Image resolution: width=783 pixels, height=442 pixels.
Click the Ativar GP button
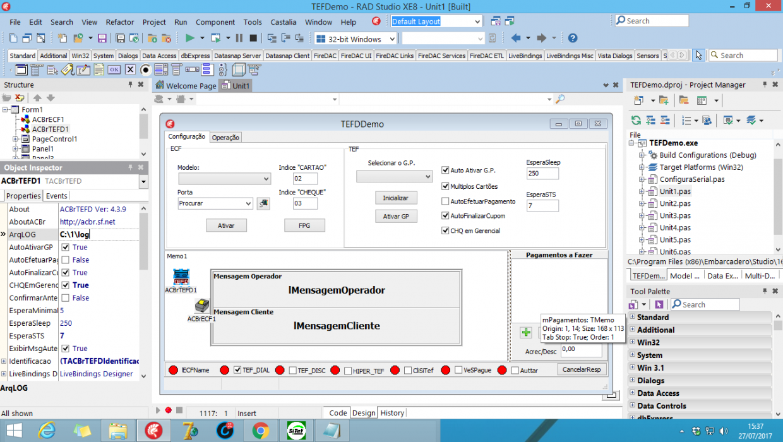tap(395, 217)
